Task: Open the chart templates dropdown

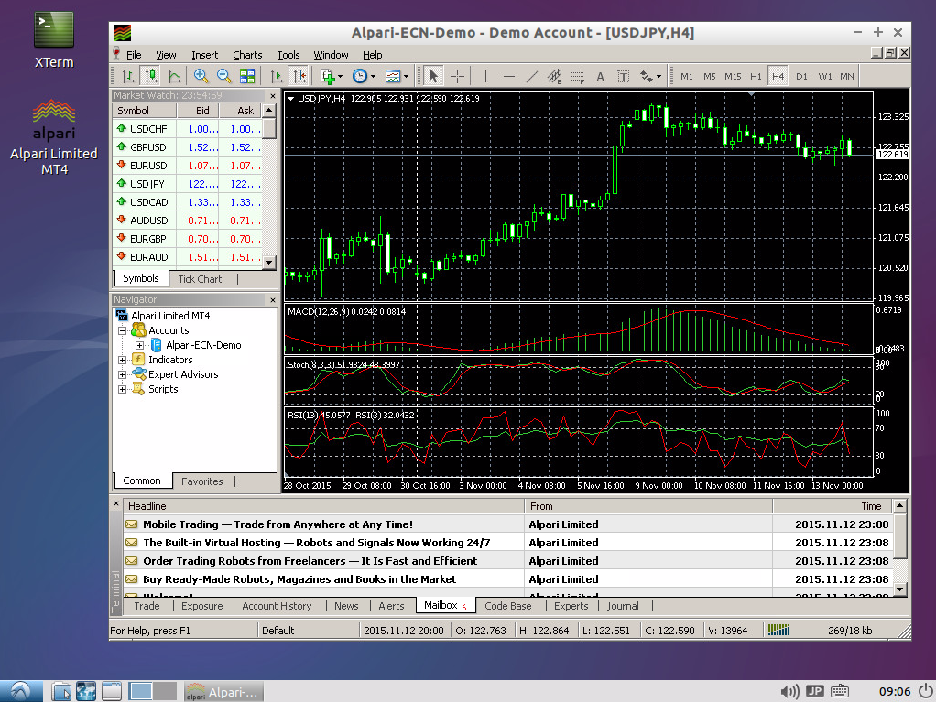Action: [x=397, y=76]
